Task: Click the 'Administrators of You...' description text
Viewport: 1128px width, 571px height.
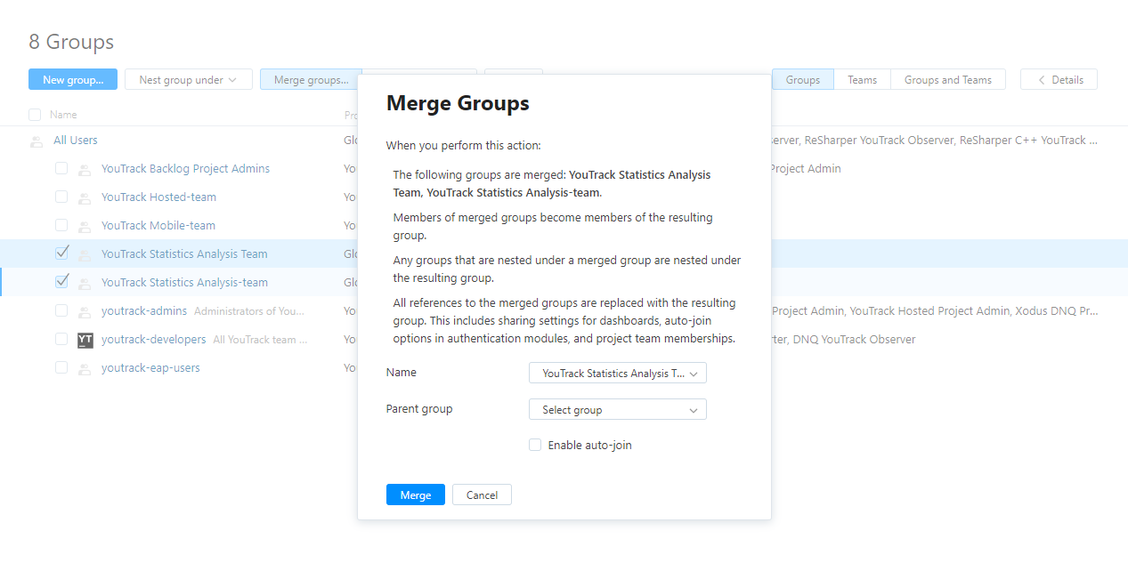Action: click(249, 311)
